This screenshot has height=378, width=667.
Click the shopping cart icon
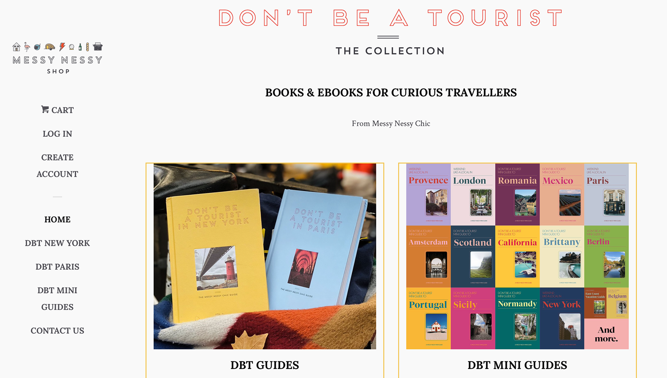point(45,110)
